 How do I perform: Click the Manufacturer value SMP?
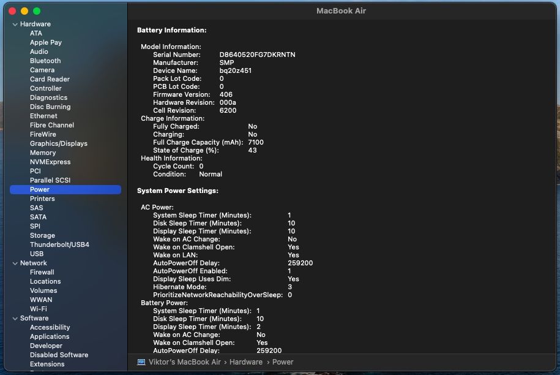tap(226, 63)
